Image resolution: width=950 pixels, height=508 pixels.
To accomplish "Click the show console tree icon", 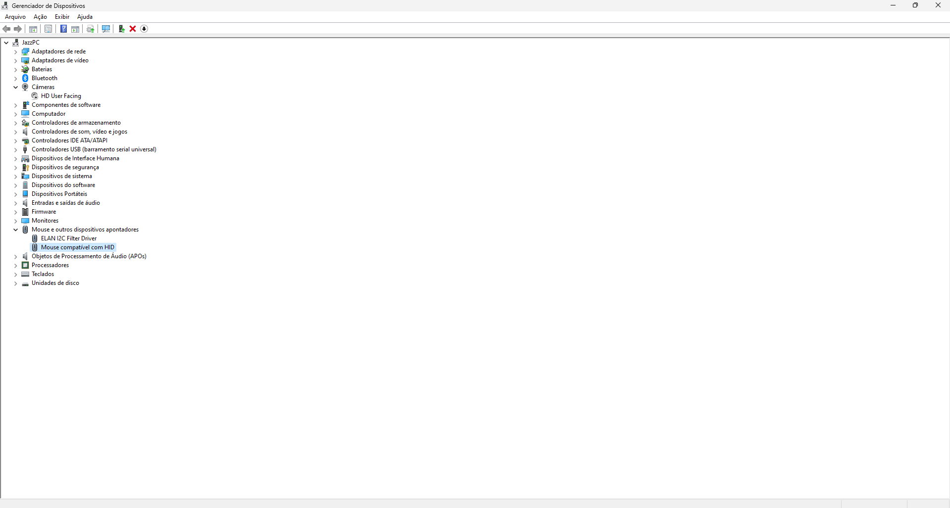I will tap(33, 29).
